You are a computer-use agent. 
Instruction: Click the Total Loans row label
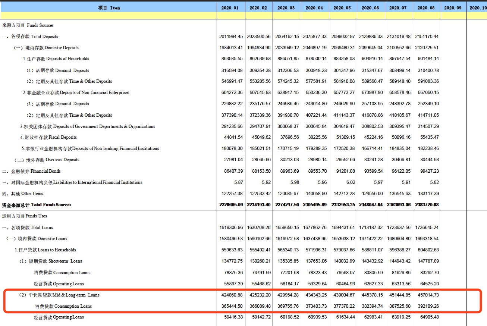(28, 228)
